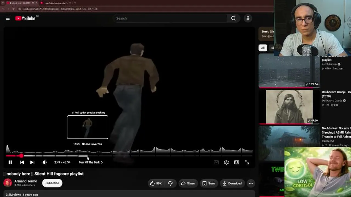The image size is (351, 197).
Task: Pause the video
Action: [10, 162]
